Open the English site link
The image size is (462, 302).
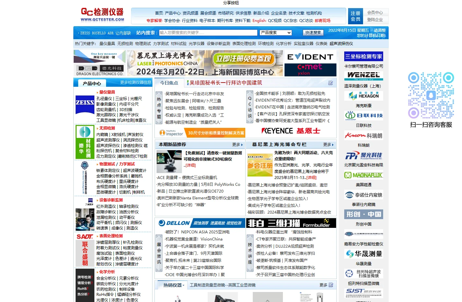[259, 21]
